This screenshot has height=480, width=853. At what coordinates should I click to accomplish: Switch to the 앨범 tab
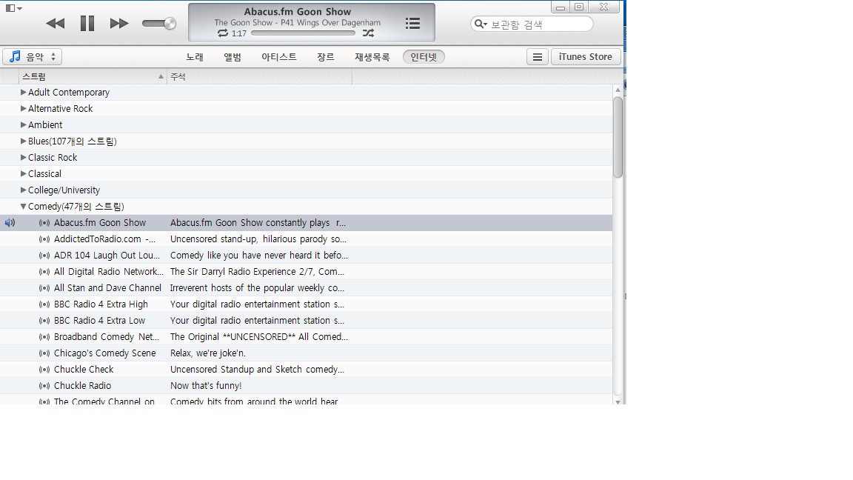(233, 57)
